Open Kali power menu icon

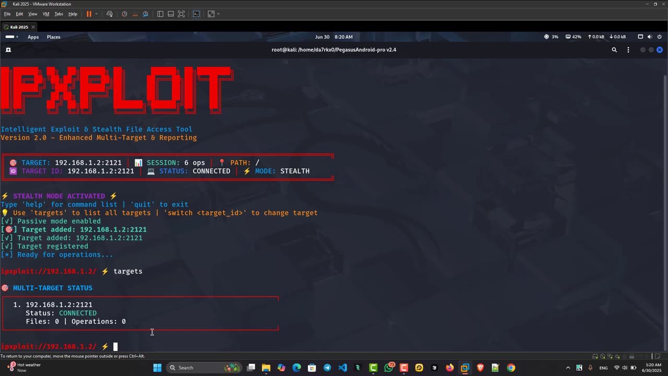point(659,37)
